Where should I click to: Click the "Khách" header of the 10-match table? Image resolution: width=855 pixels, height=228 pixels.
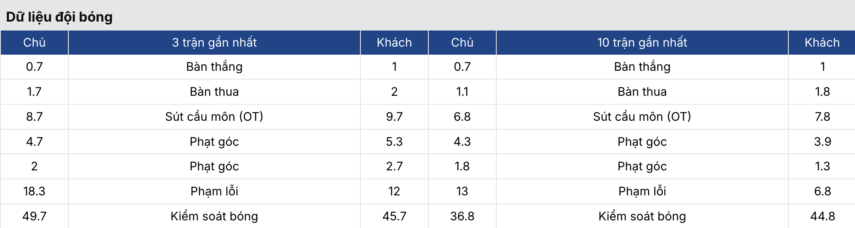(822, 42)
